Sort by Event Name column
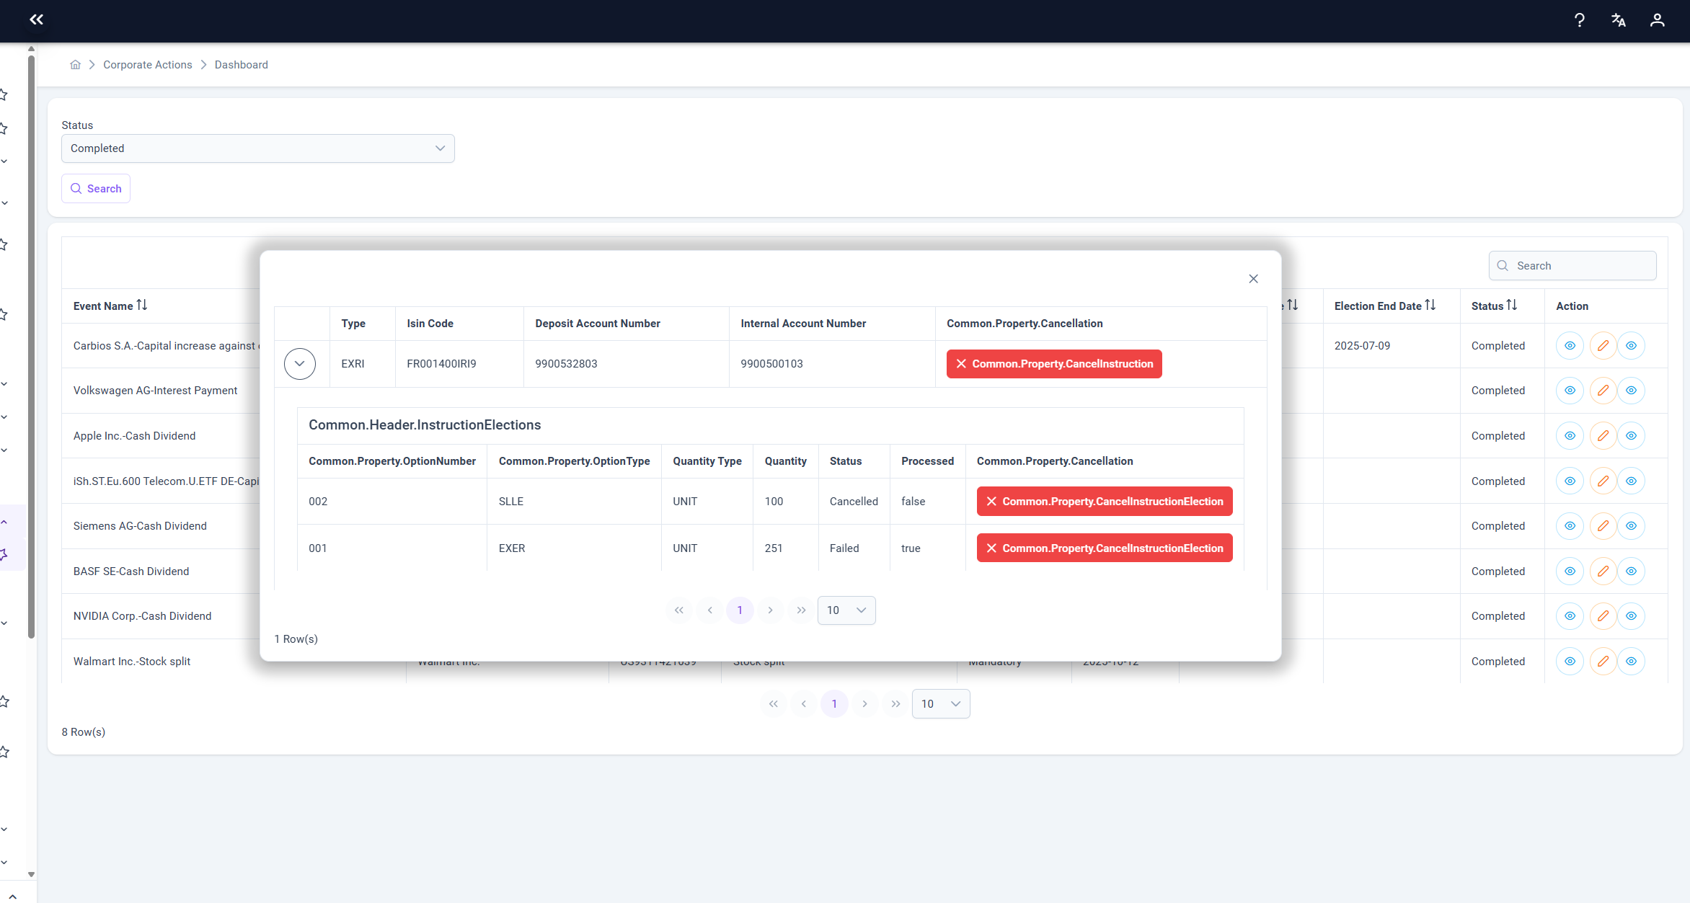 [142, 306]
